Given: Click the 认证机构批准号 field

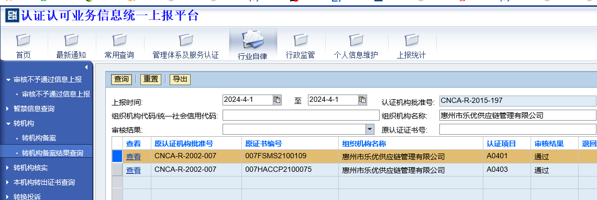Looking at the screenshot, I should 518,101.
